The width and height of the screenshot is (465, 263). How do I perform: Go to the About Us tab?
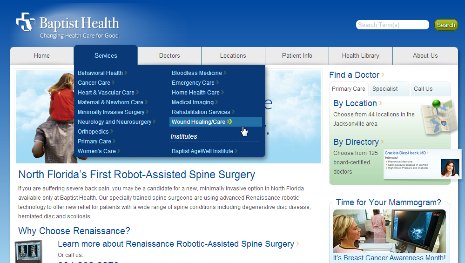click(x=425, y=56)
